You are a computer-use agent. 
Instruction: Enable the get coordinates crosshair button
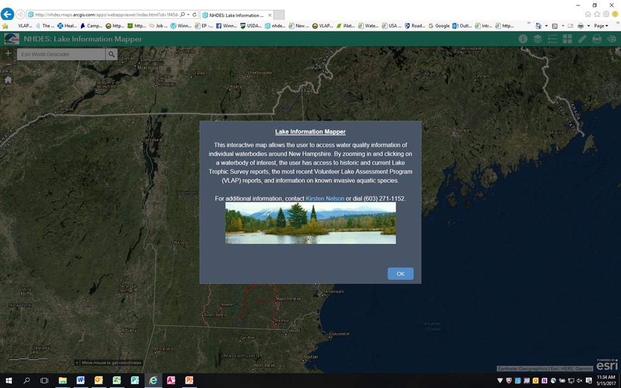coord(77,363)
